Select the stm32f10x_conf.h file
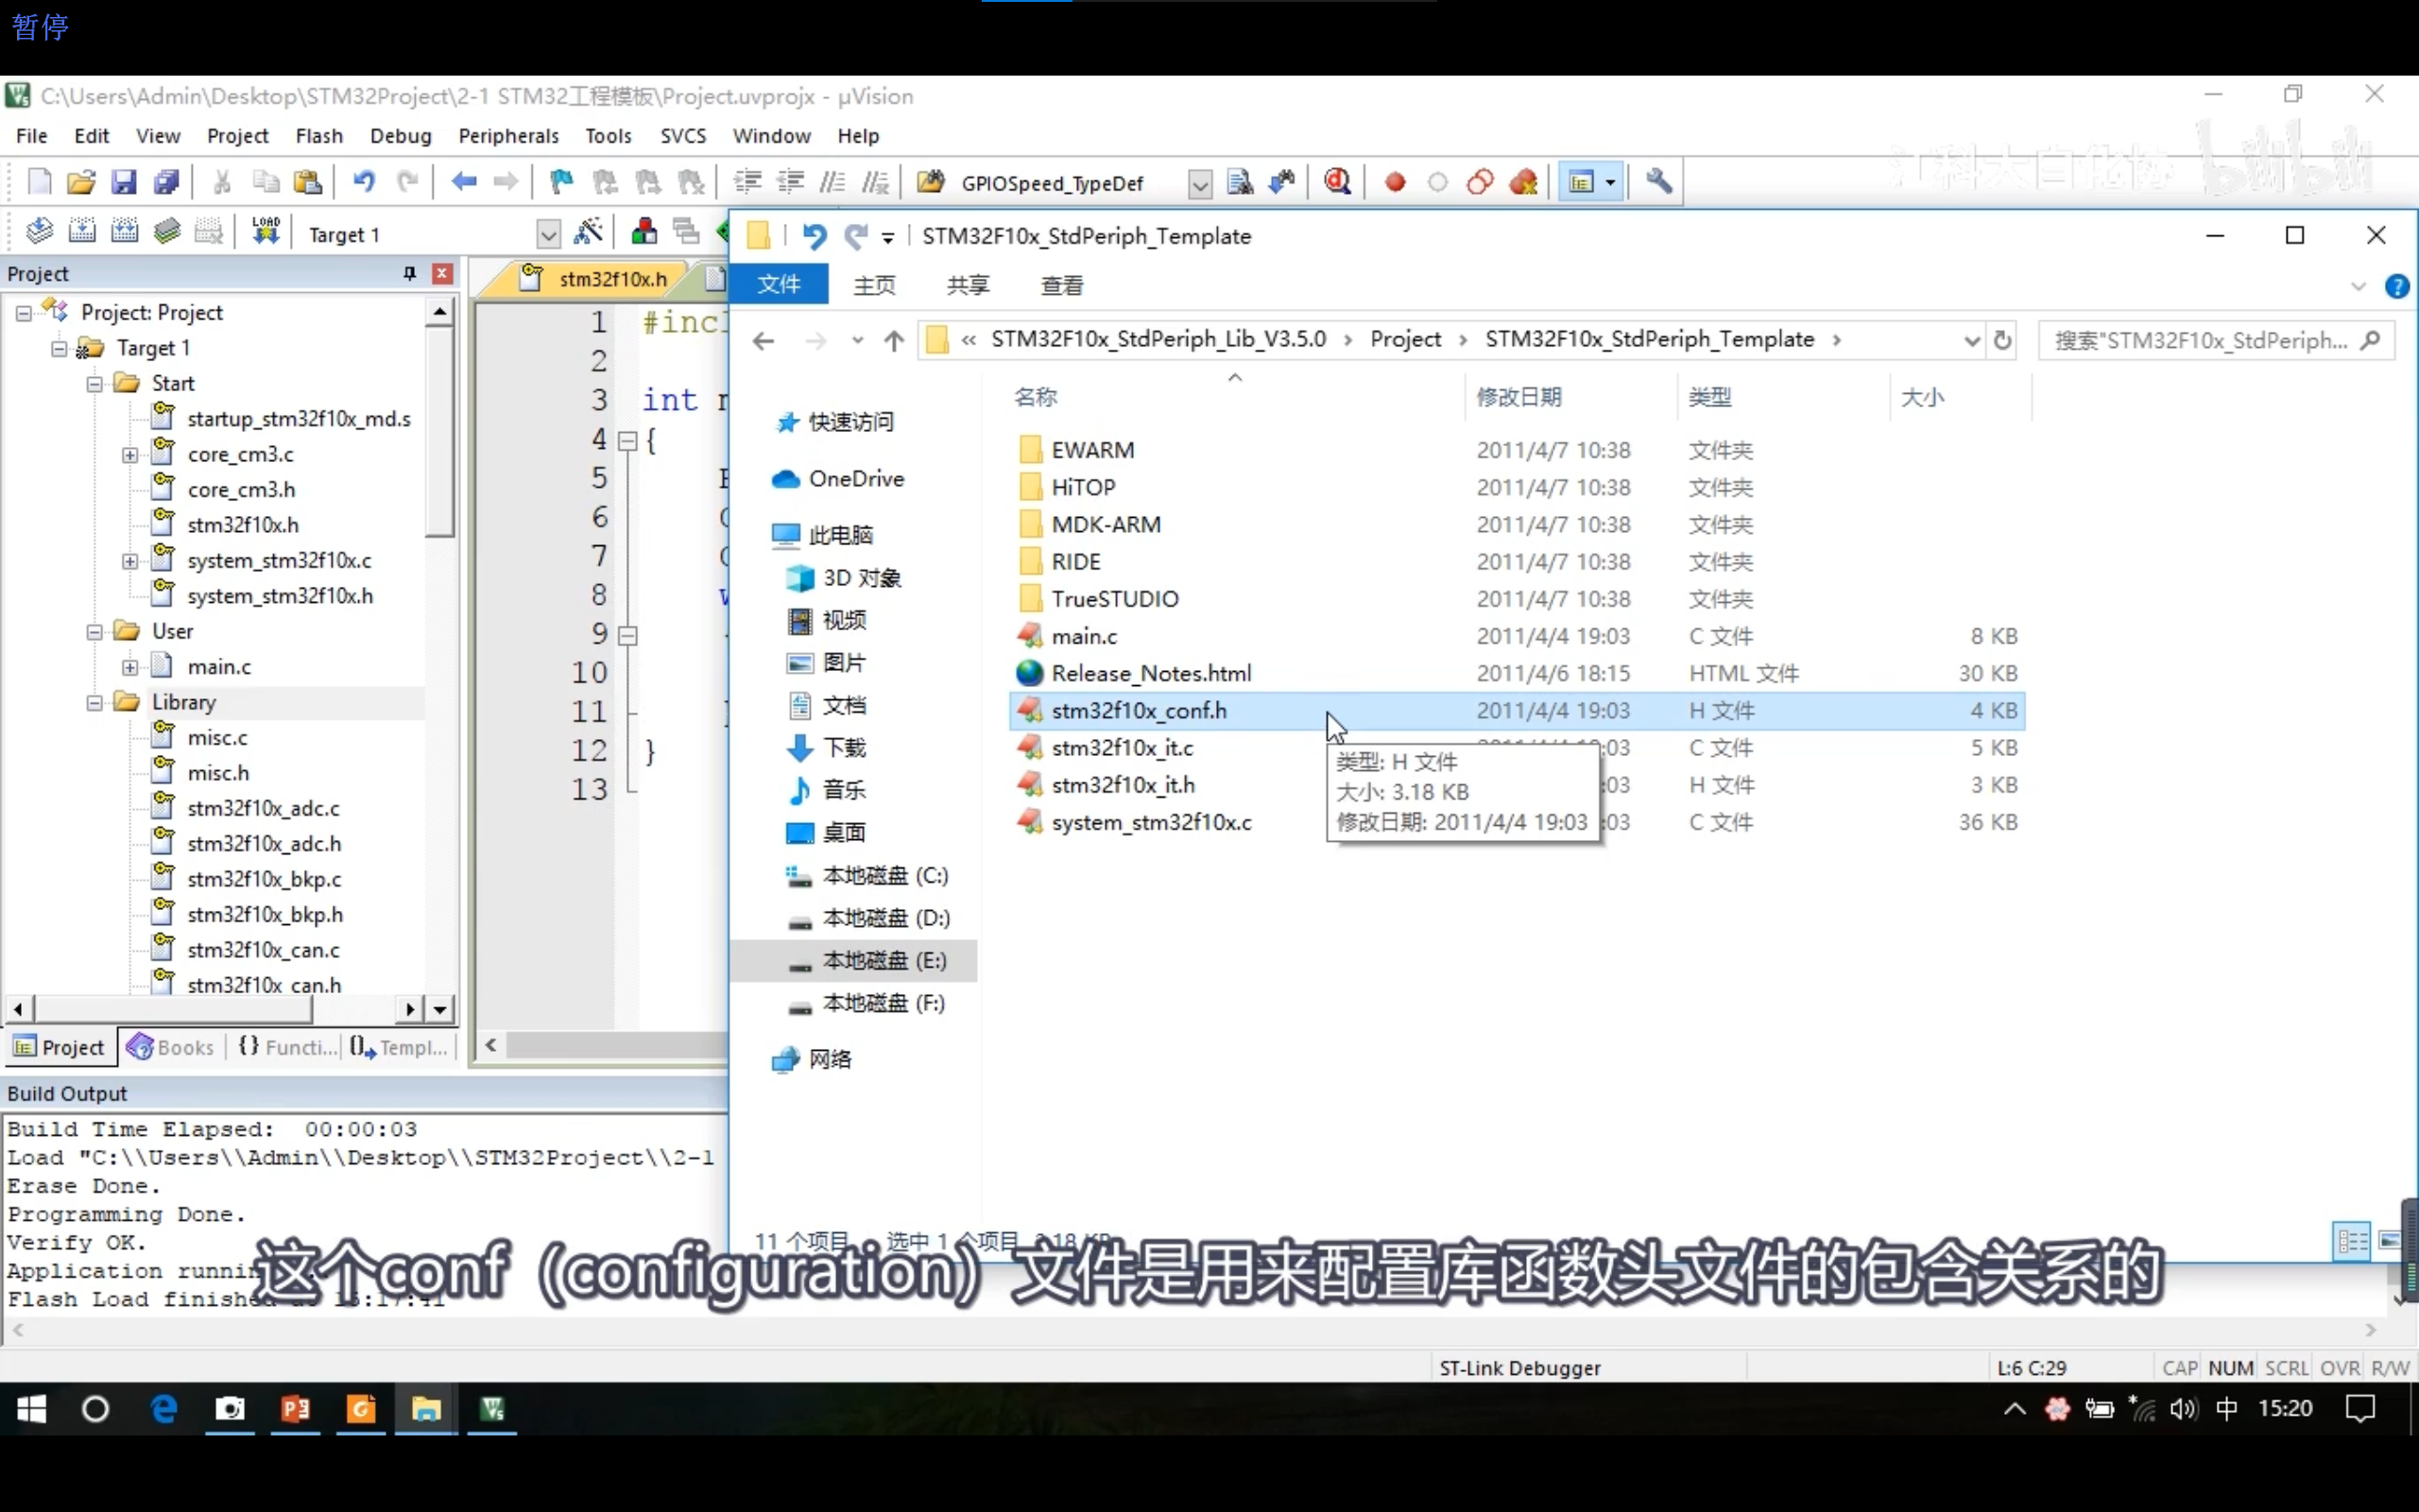This screenshot has height=1512, width=2419. pos(1139,709)
